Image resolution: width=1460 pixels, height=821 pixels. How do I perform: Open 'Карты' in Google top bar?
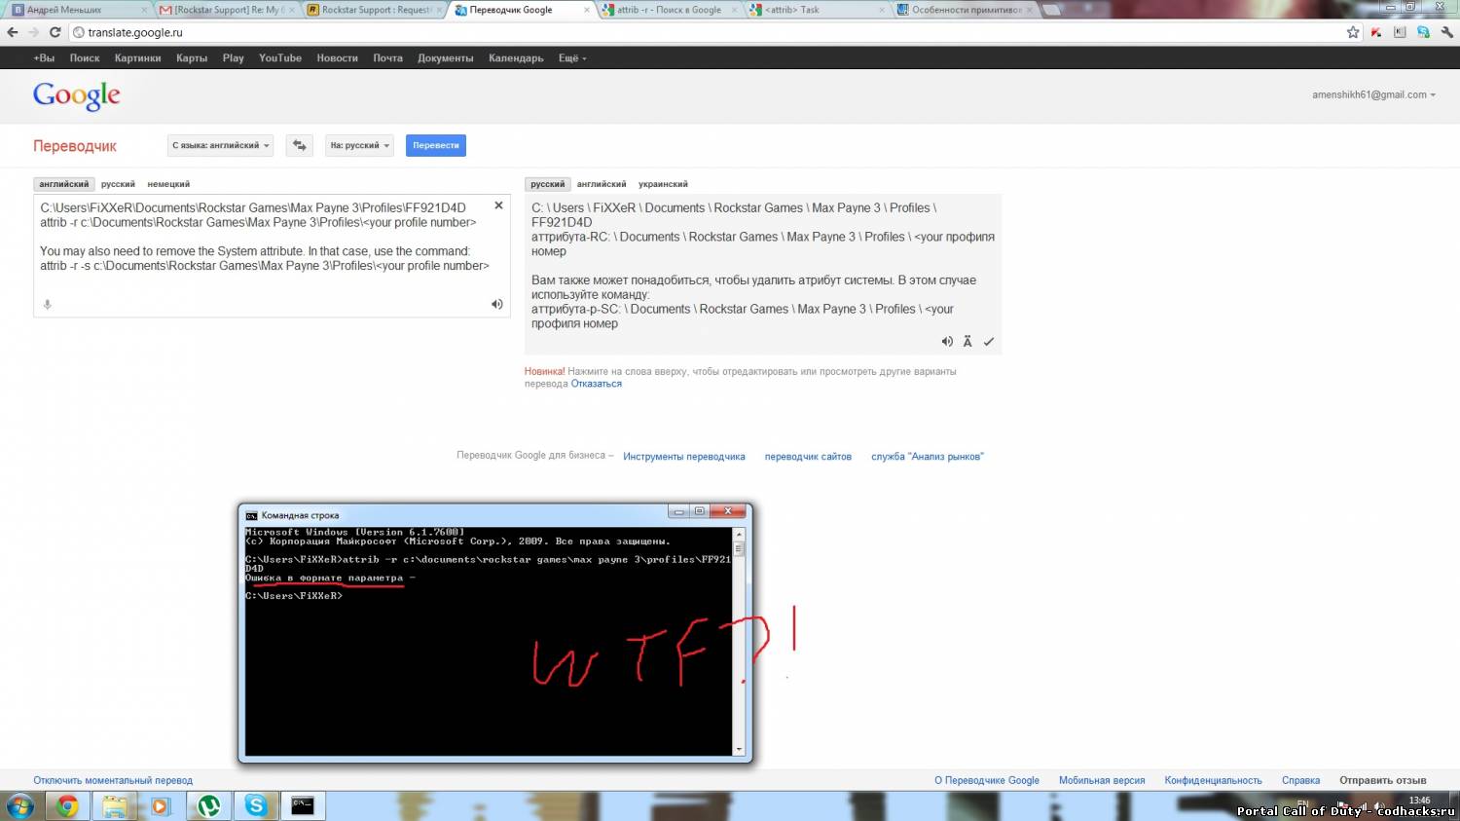pyautogui.click(x=192, y=58)
